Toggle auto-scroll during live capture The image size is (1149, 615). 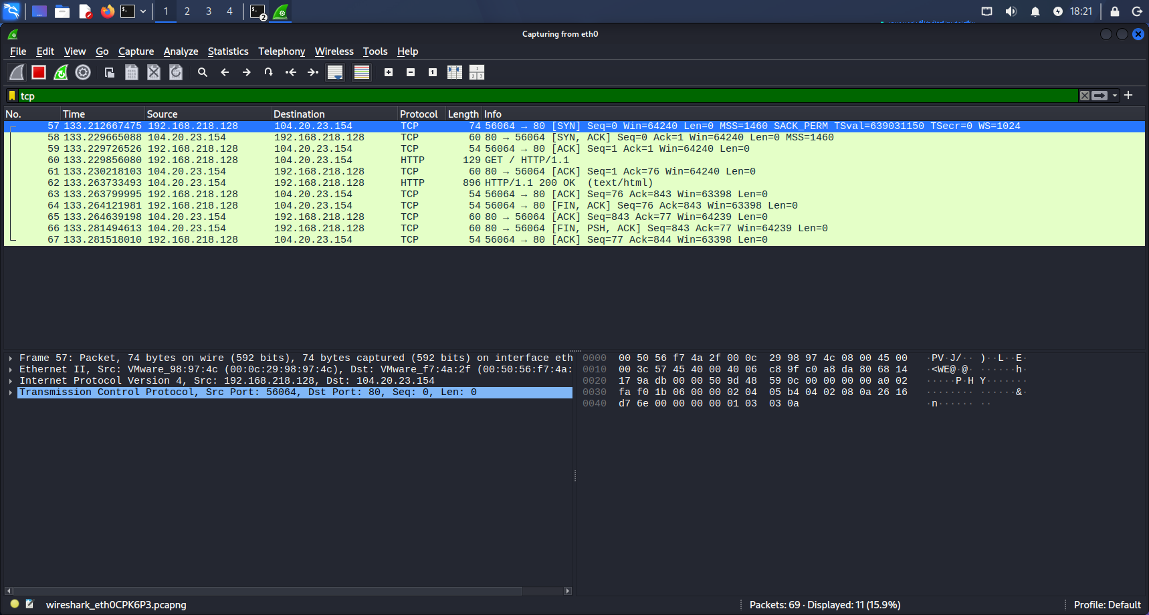335,72
